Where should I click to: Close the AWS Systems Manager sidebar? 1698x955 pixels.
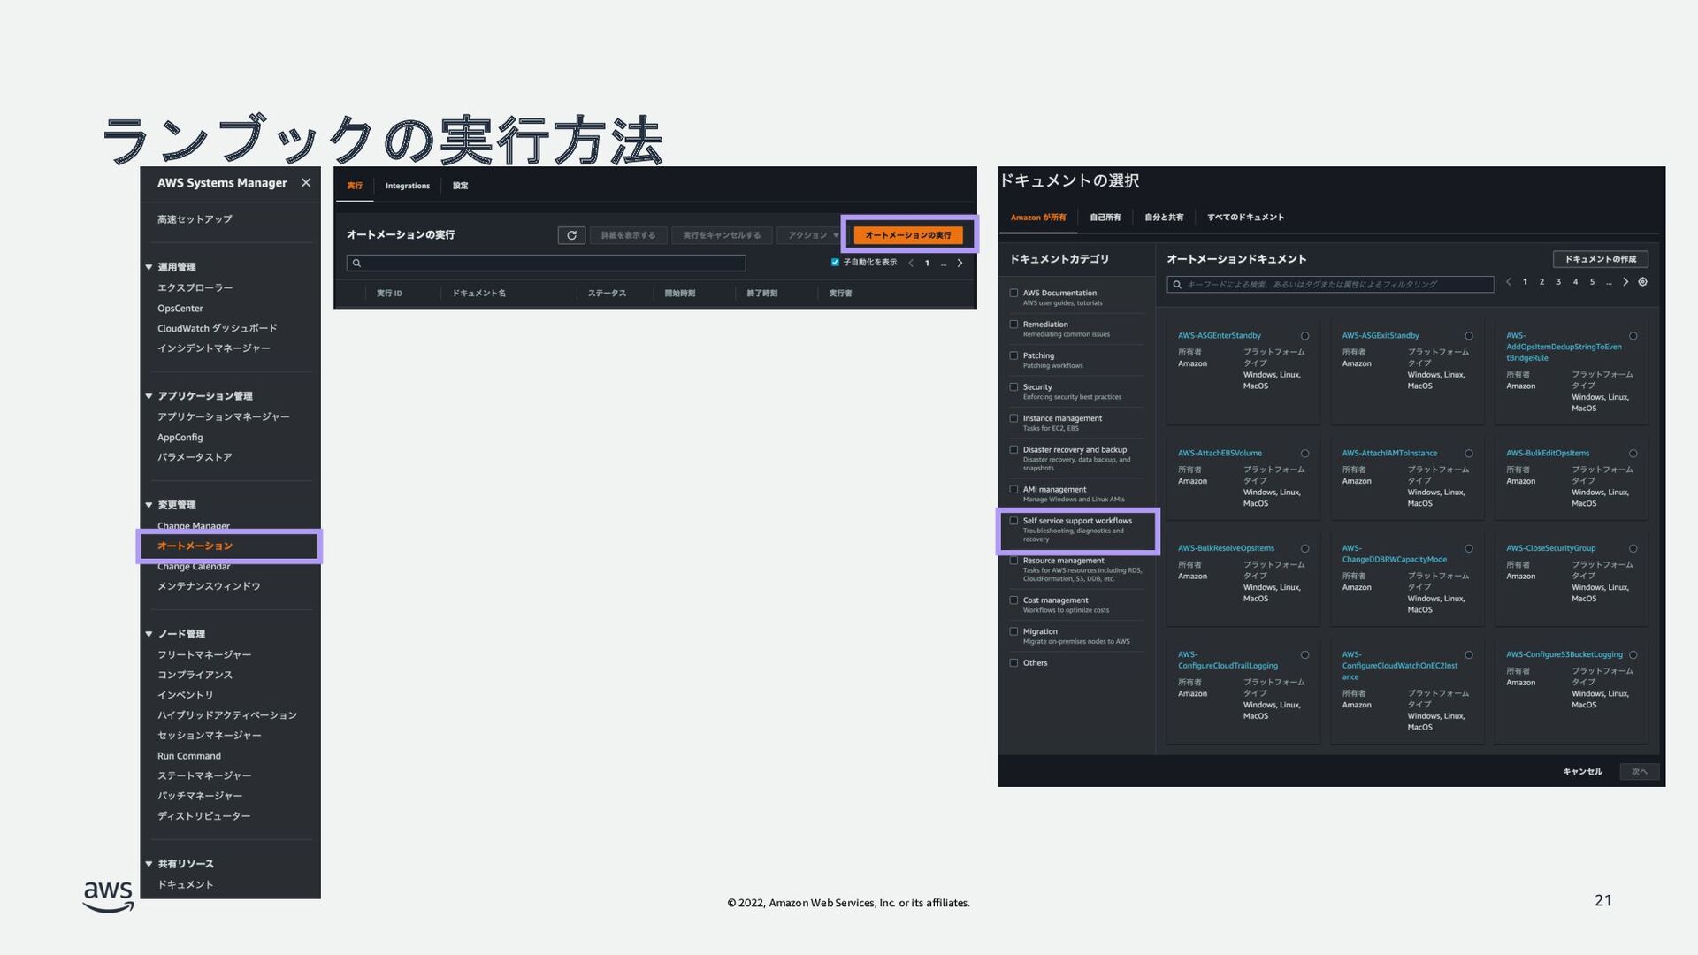point(306,183)
